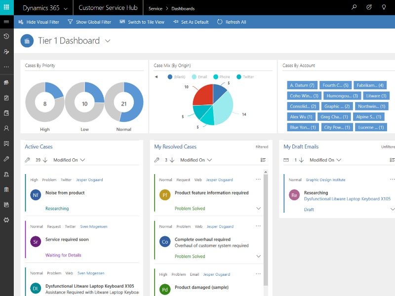The height and width of the screenshot is (296, 395).
Task: Click Service in breadcrumb
Action: click(156, 8)
